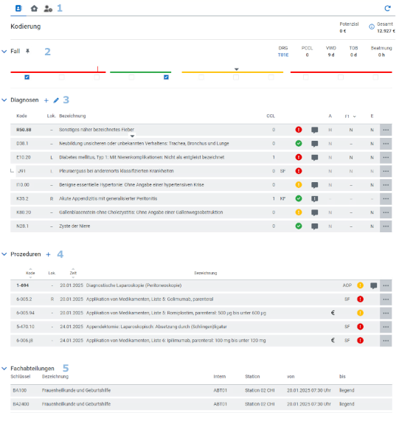The image size is (399, 424).
Task: Click red error status icon for E10.20
Action: [299, 157]
